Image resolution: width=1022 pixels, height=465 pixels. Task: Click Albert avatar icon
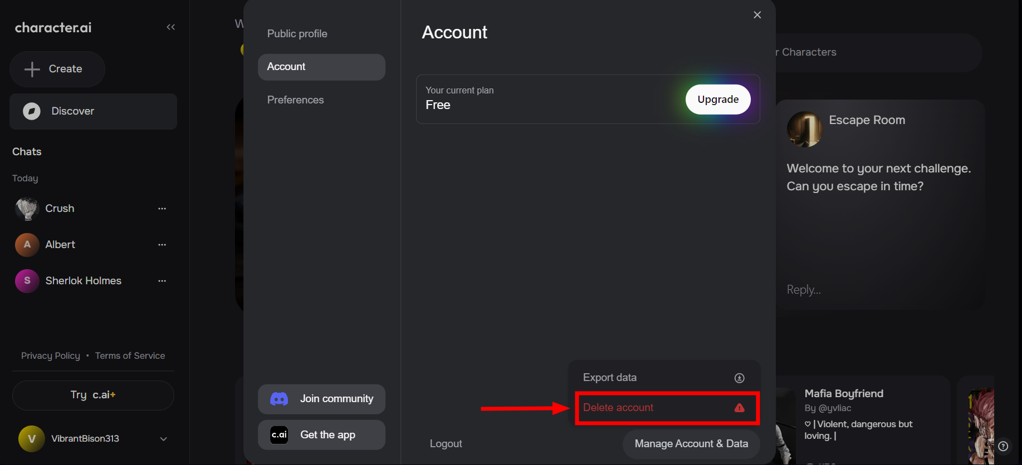pos(27,245)
